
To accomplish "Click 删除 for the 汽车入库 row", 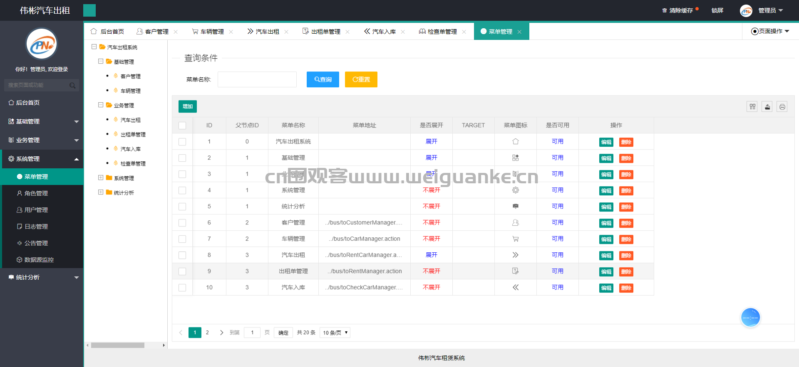I will coord(626,288).
